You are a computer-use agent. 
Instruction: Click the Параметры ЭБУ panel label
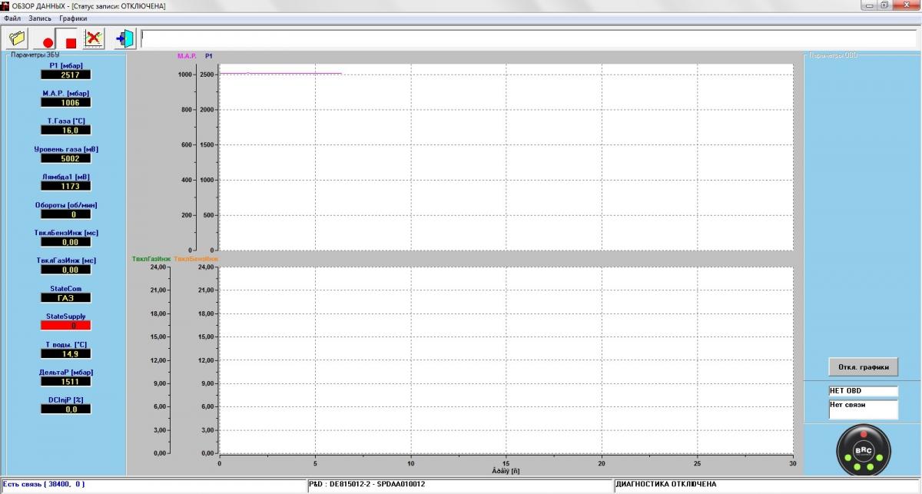[x=35, y=55]
